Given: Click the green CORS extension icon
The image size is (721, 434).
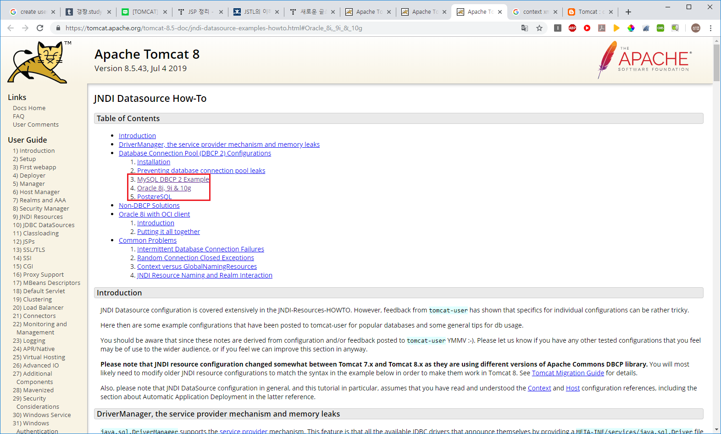Looking at the screenshot, I should coord(660,28).
